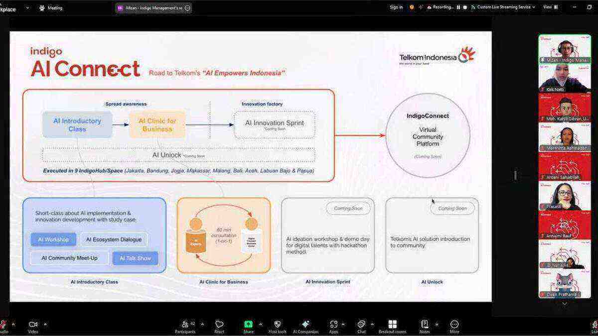Click AI Workshop button in slide

click(53, 239)
